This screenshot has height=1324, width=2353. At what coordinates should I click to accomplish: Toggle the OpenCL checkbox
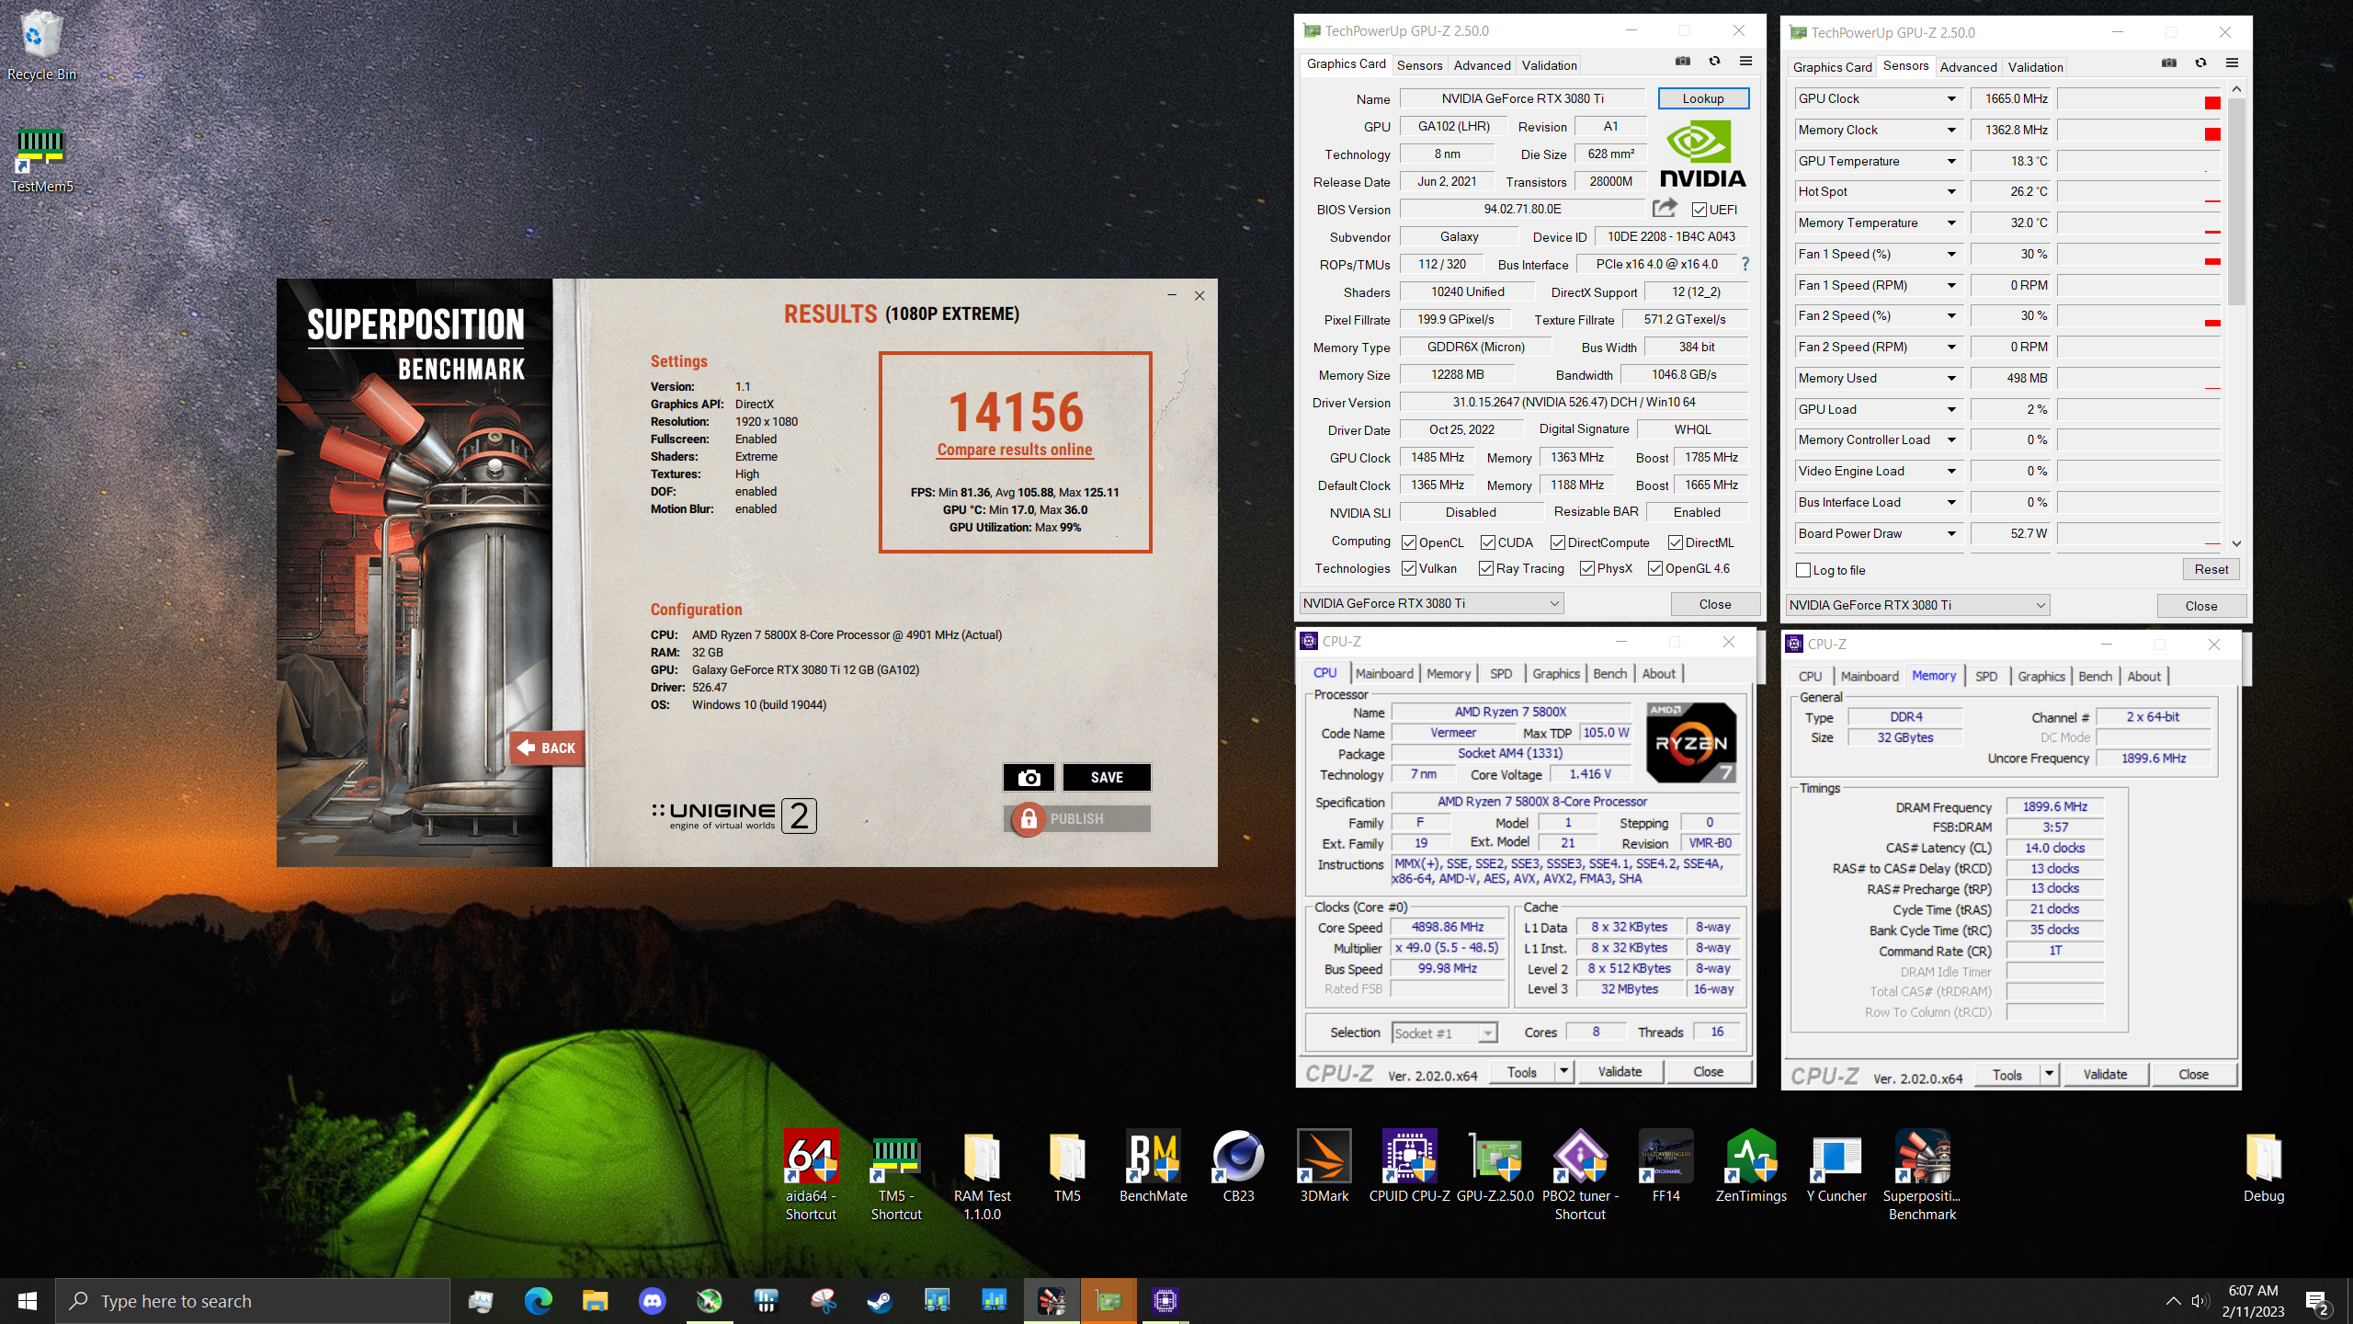[x=1408, y=542]
